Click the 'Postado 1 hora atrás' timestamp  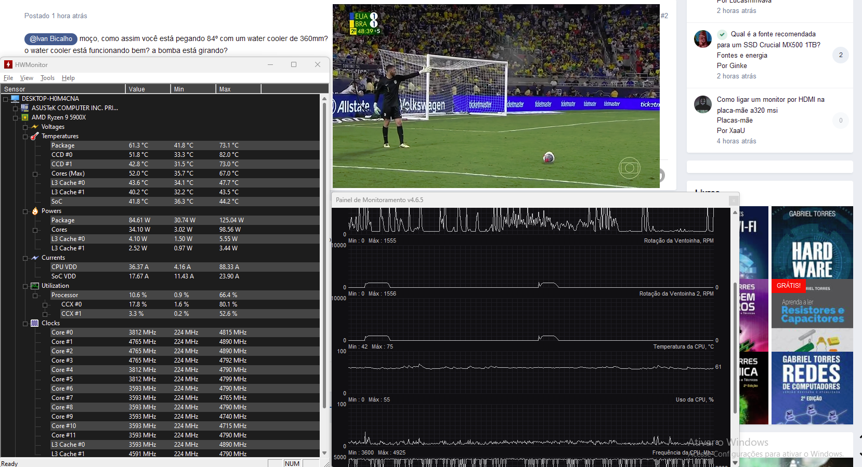[x=56, y=16]
